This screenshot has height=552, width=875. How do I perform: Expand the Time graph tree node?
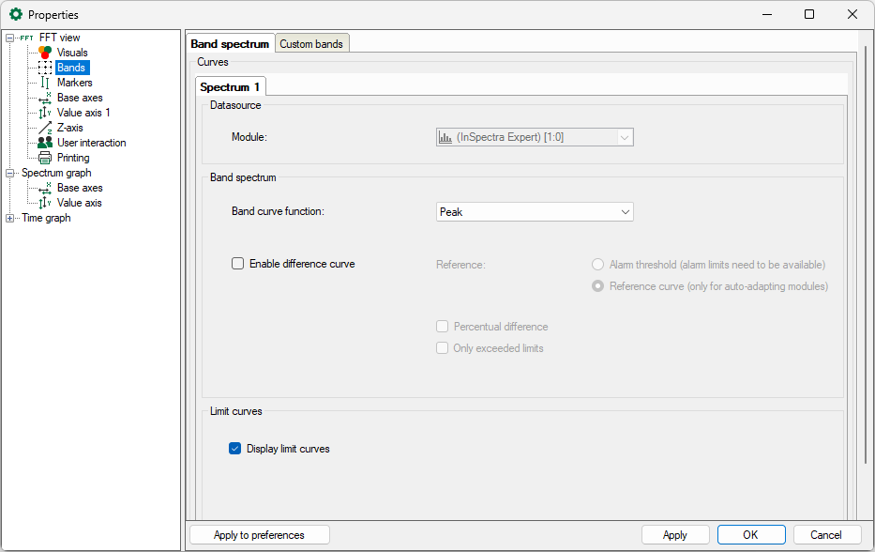10,218
